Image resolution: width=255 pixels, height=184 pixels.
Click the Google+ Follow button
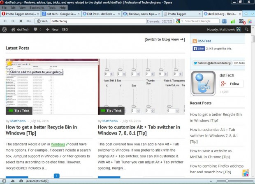tap(232, 84)
